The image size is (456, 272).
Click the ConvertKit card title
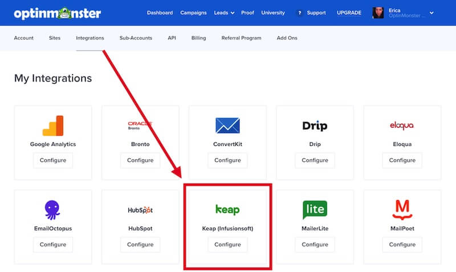(x=227, y=144)
